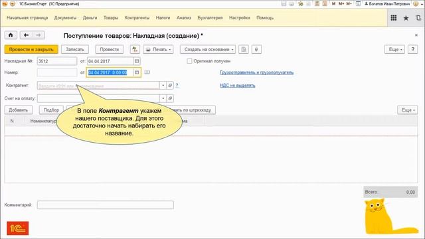Navigate forward with the right arrow button

(39, 35)
